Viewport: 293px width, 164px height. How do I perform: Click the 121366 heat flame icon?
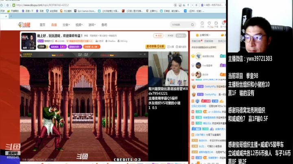56,41
